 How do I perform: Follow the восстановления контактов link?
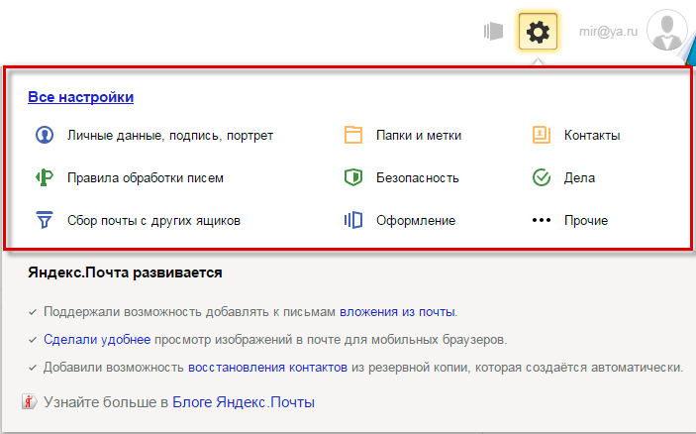267,368
